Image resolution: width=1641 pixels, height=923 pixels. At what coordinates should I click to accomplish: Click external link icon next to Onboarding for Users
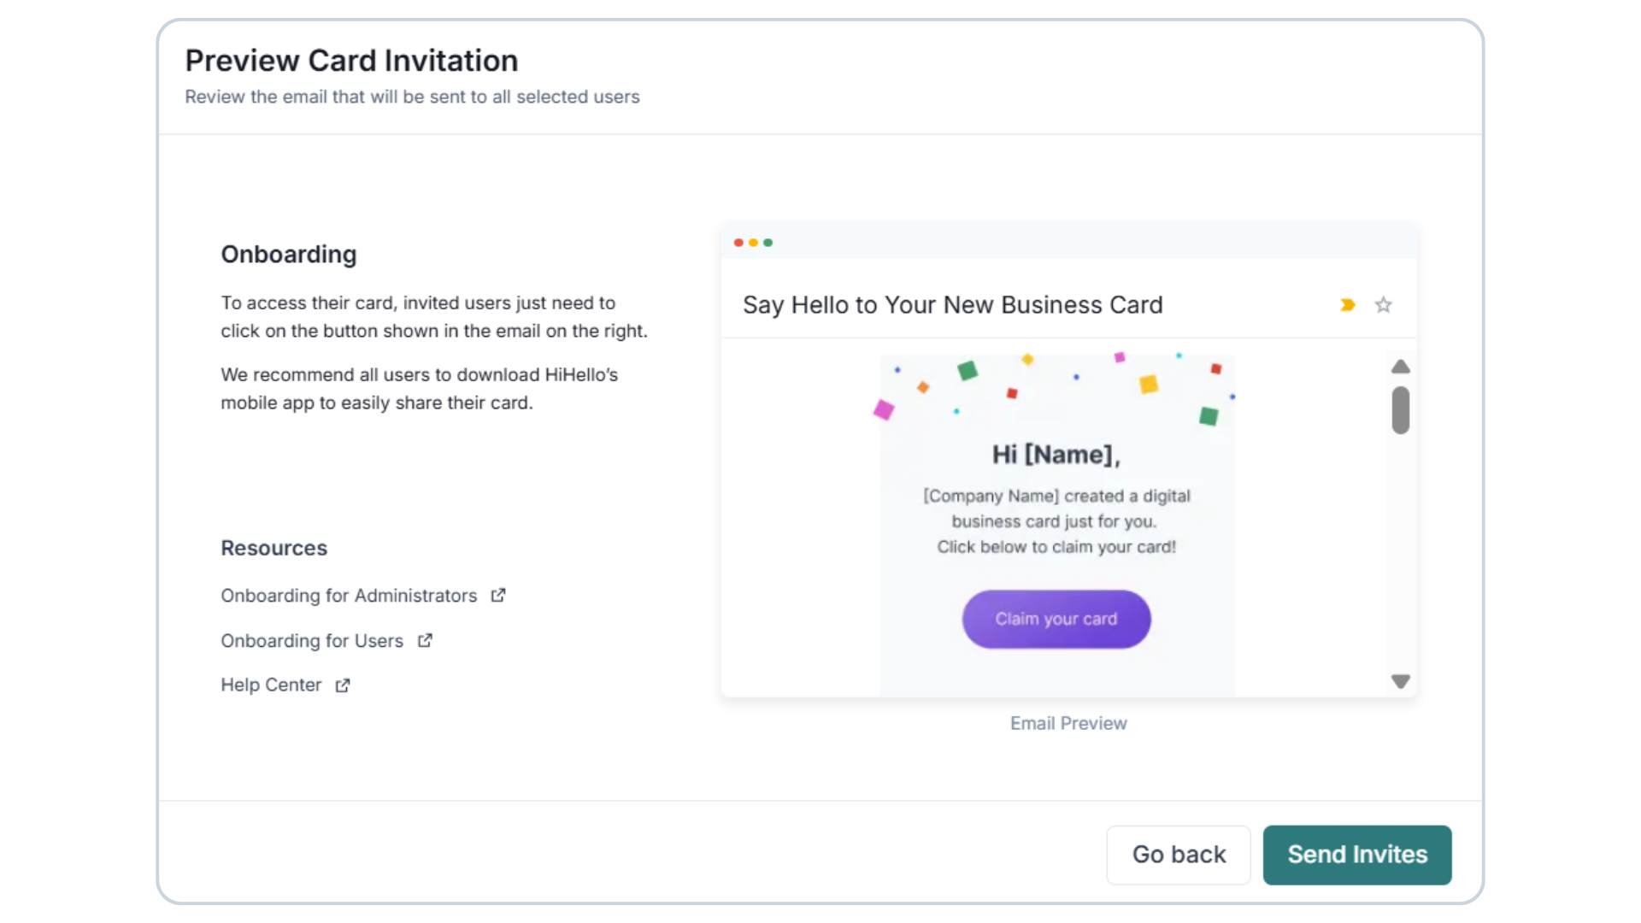pyautogui.click(x=425, y=641)
